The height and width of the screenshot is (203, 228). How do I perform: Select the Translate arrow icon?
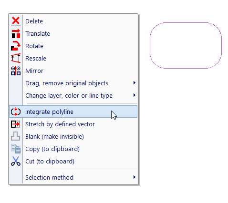click(16, 33)
